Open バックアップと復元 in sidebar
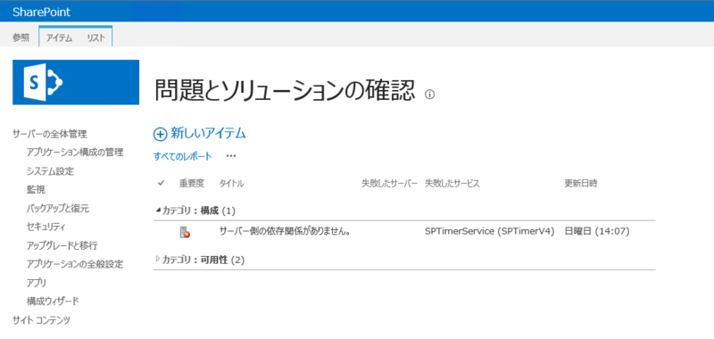The image size is (714, 339). (58, 209)
